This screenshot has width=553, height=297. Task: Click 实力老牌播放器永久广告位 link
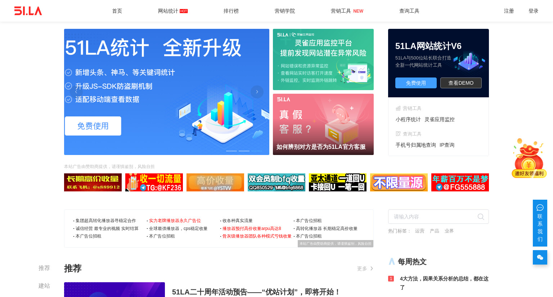coord(175,221)
